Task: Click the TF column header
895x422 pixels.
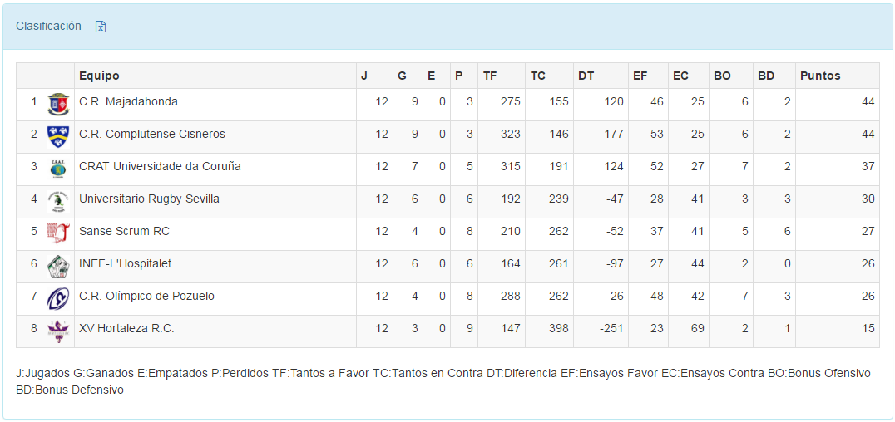Action: click(490, 76)
